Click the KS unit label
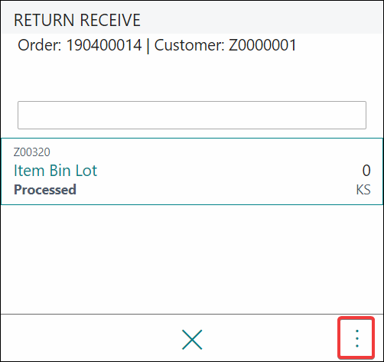 pyautogui.click(x=363, y=190)
